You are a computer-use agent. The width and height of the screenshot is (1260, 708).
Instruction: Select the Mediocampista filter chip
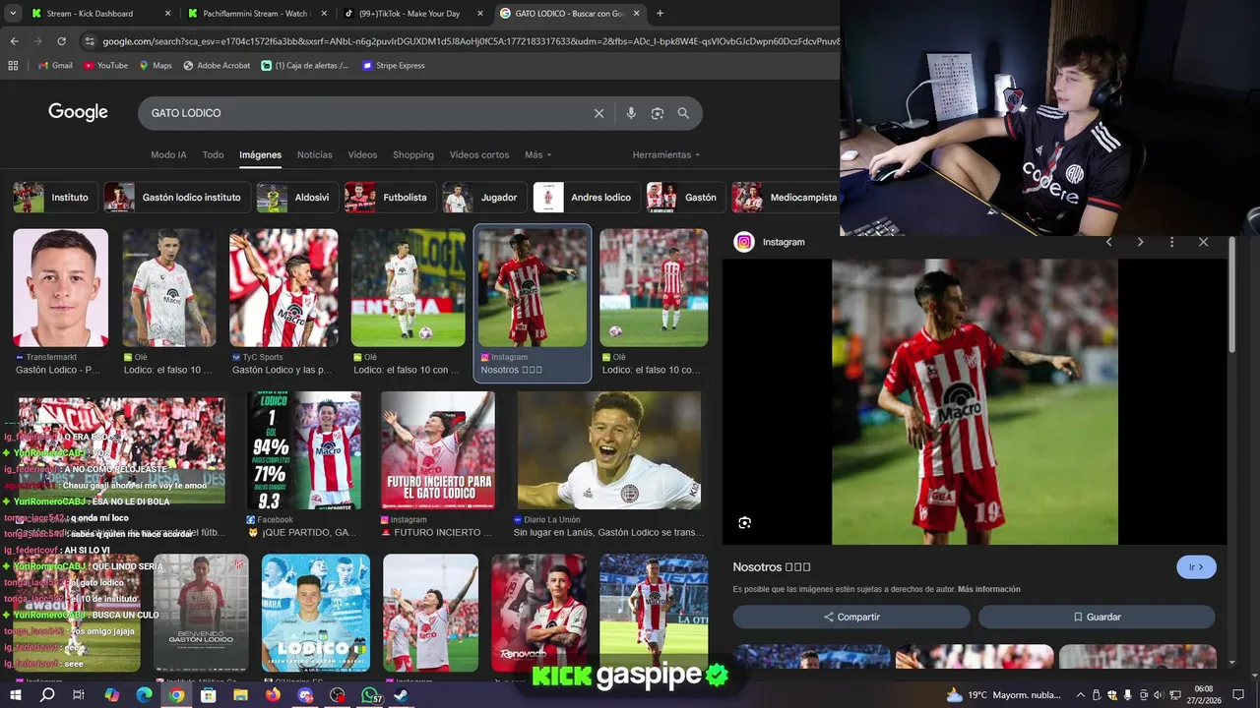point(787,198)
